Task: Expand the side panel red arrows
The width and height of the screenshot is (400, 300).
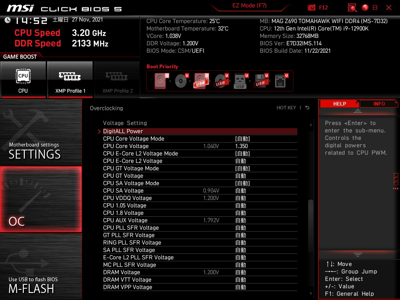Action: click(x=396, y=189)
